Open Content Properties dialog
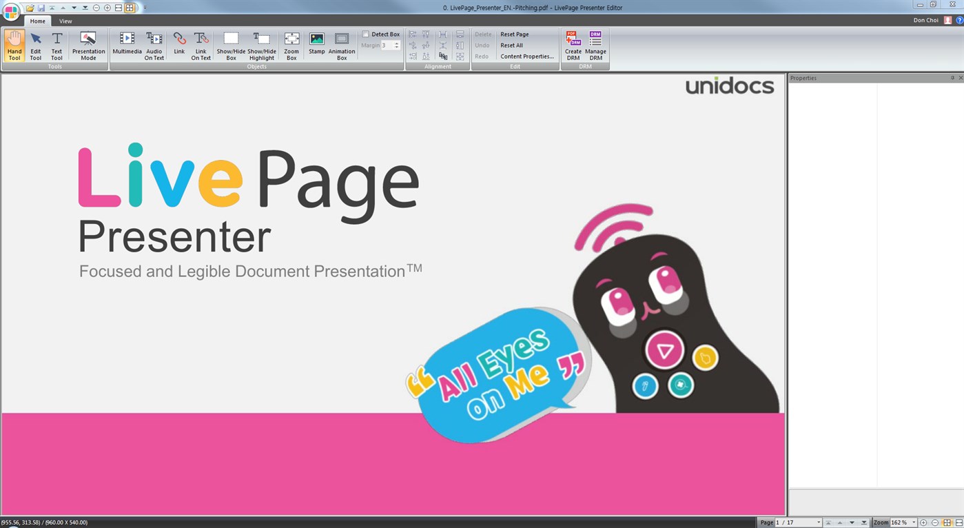 coord(526,56)
